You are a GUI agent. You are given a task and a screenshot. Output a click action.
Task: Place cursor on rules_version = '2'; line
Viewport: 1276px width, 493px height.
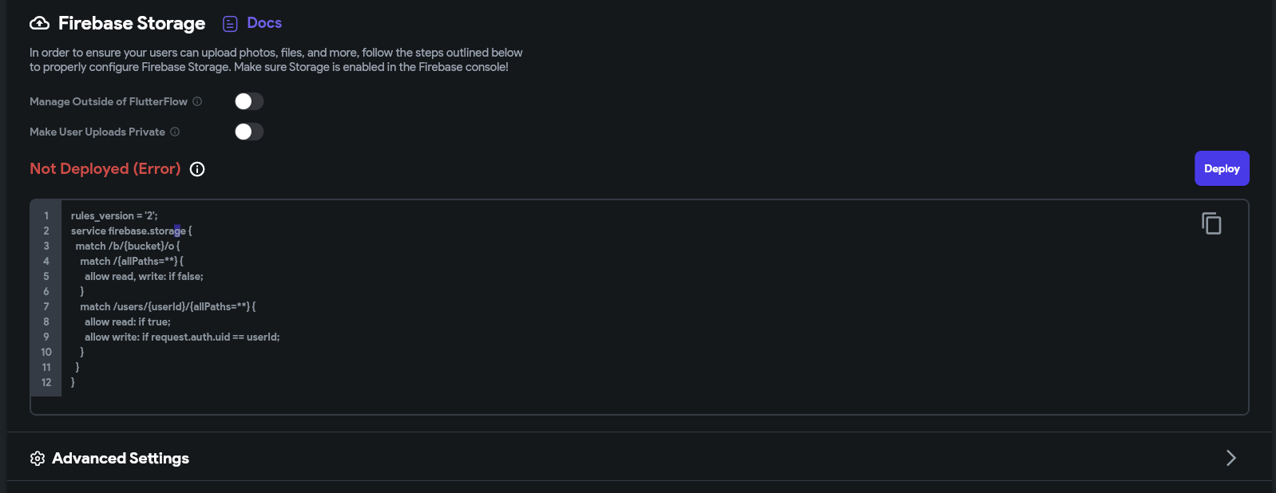(x=114, y=215)
